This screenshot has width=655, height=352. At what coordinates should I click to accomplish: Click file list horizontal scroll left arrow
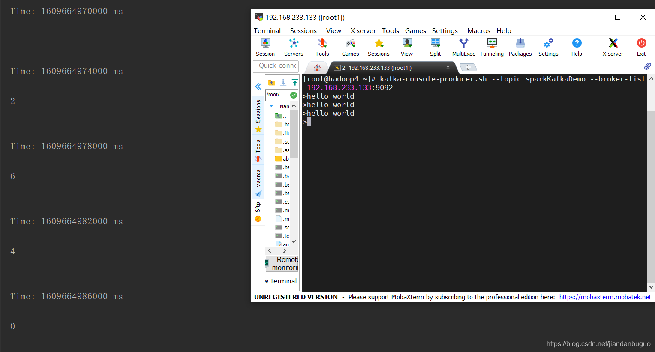(269, 250)
